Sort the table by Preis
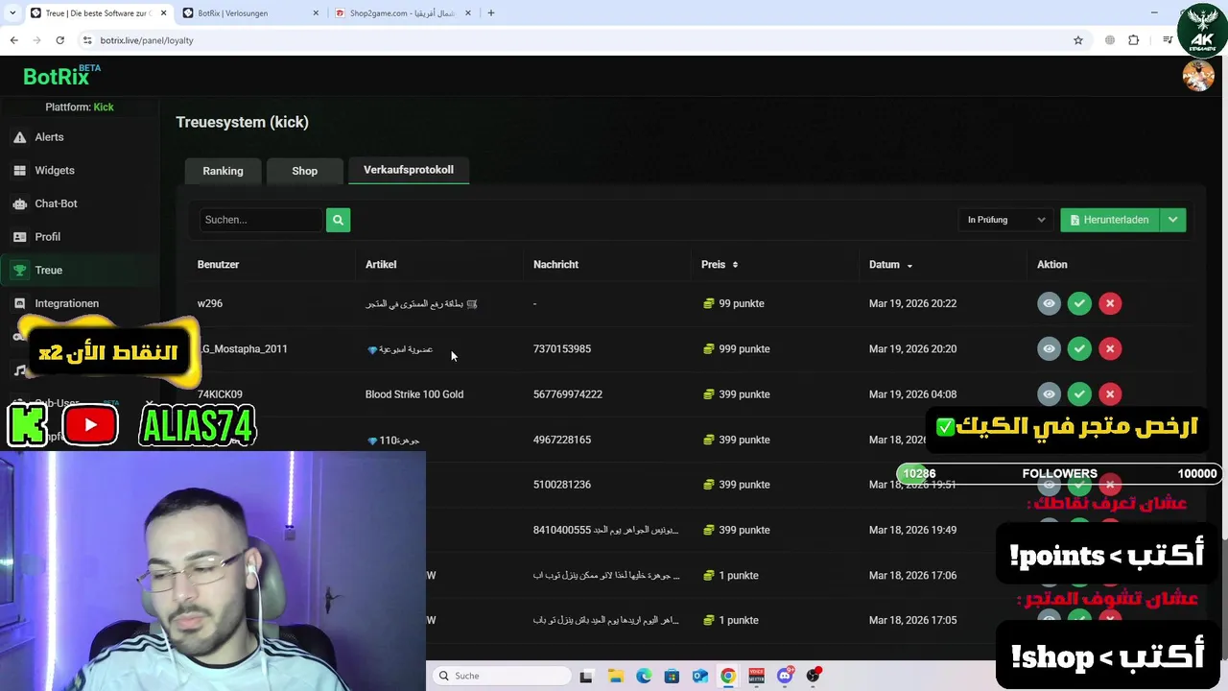The image size is (1228, 691). tap(720, 264)
